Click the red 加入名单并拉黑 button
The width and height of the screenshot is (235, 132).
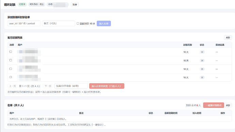pyautogui.click(x=107, y=86)
